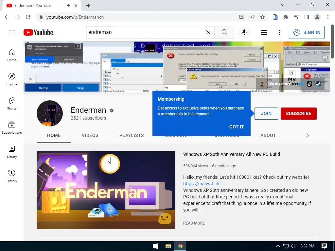This screenshot has height=251, width=335.
Task: Click the install app icon in address bar
Action: click(241, 17)
